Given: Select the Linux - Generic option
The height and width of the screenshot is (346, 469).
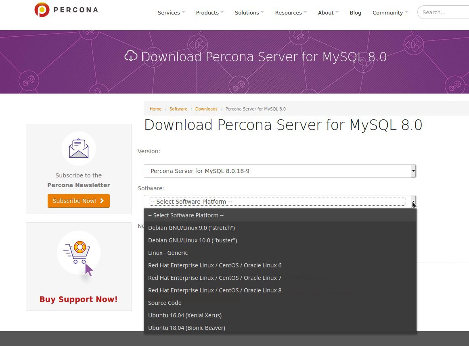Looking at the screenshot, I should [x=280, y=253].
